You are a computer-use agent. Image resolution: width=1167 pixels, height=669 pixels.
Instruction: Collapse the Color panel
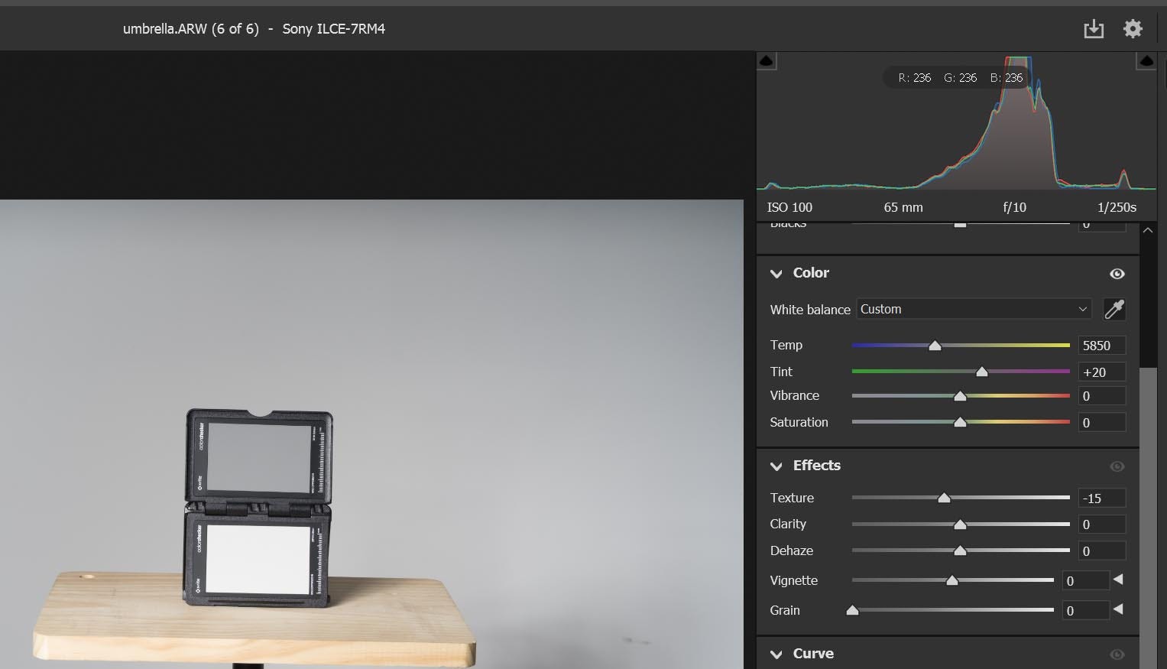point(776,274)
